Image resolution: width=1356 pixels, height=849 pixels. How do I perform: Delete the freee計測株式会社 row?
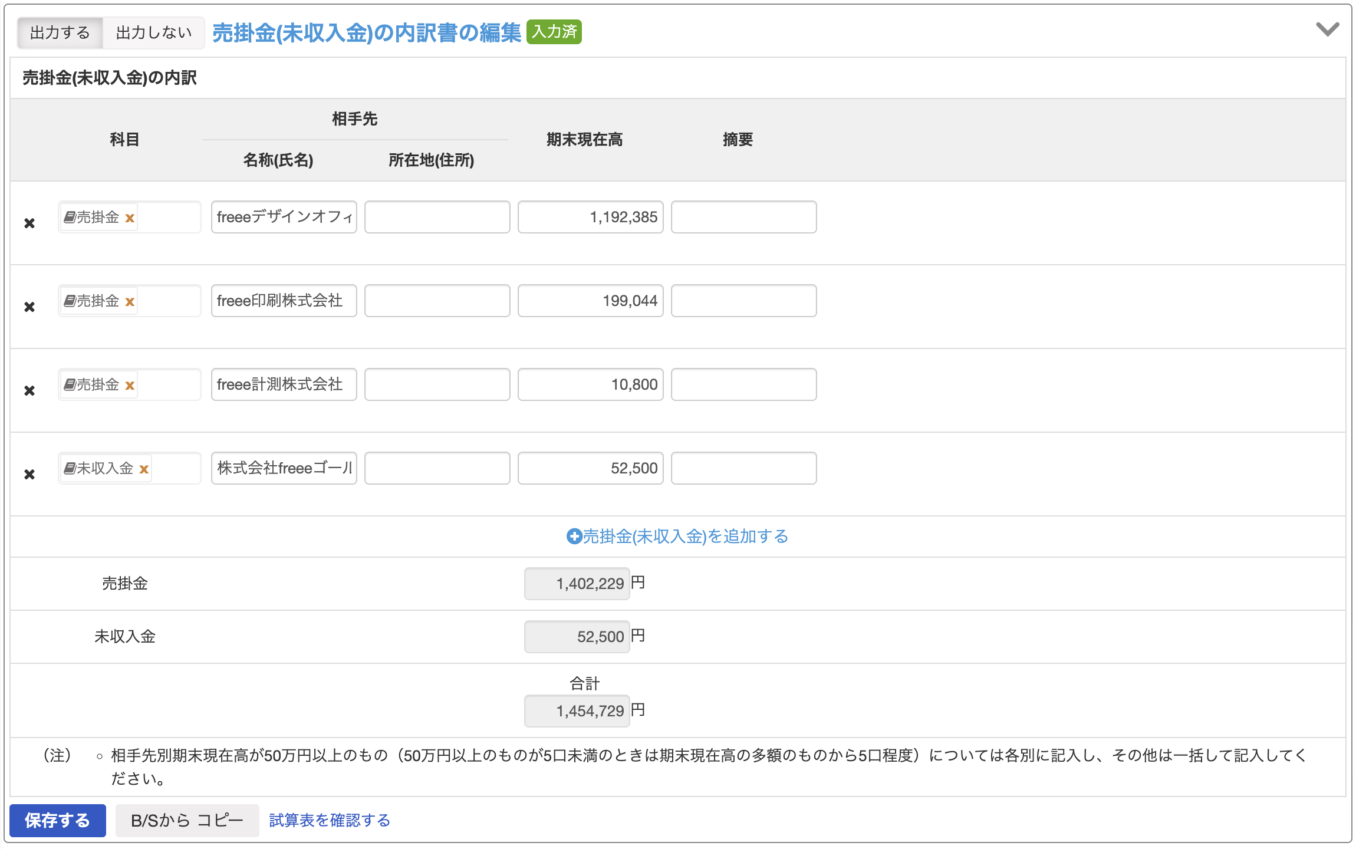point(29,391)
